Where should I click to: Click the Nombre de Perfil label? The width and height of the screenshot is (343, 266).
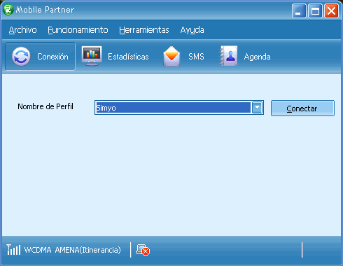tap(45, 106)
